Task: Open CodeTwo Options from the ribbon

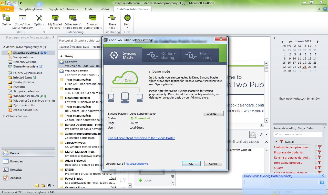Action: tap(39, 21)
